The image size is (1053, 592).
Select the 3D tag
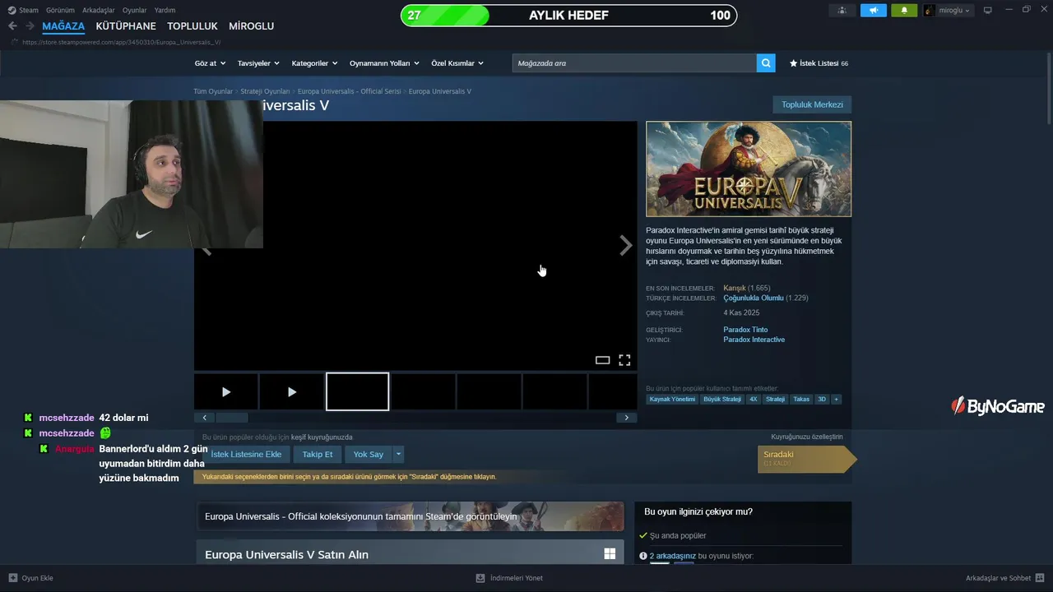[821, 400]
